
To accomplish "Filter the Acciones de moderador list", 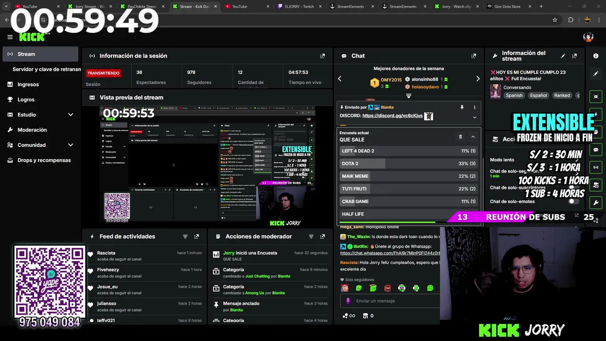I will coord(311,236).
